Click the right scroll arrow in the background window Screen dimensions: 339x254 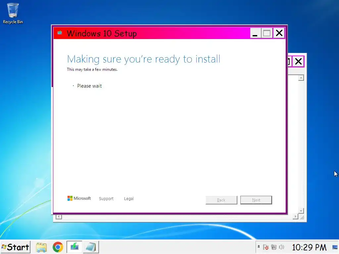pyautogui.click(x=295, y=216)
